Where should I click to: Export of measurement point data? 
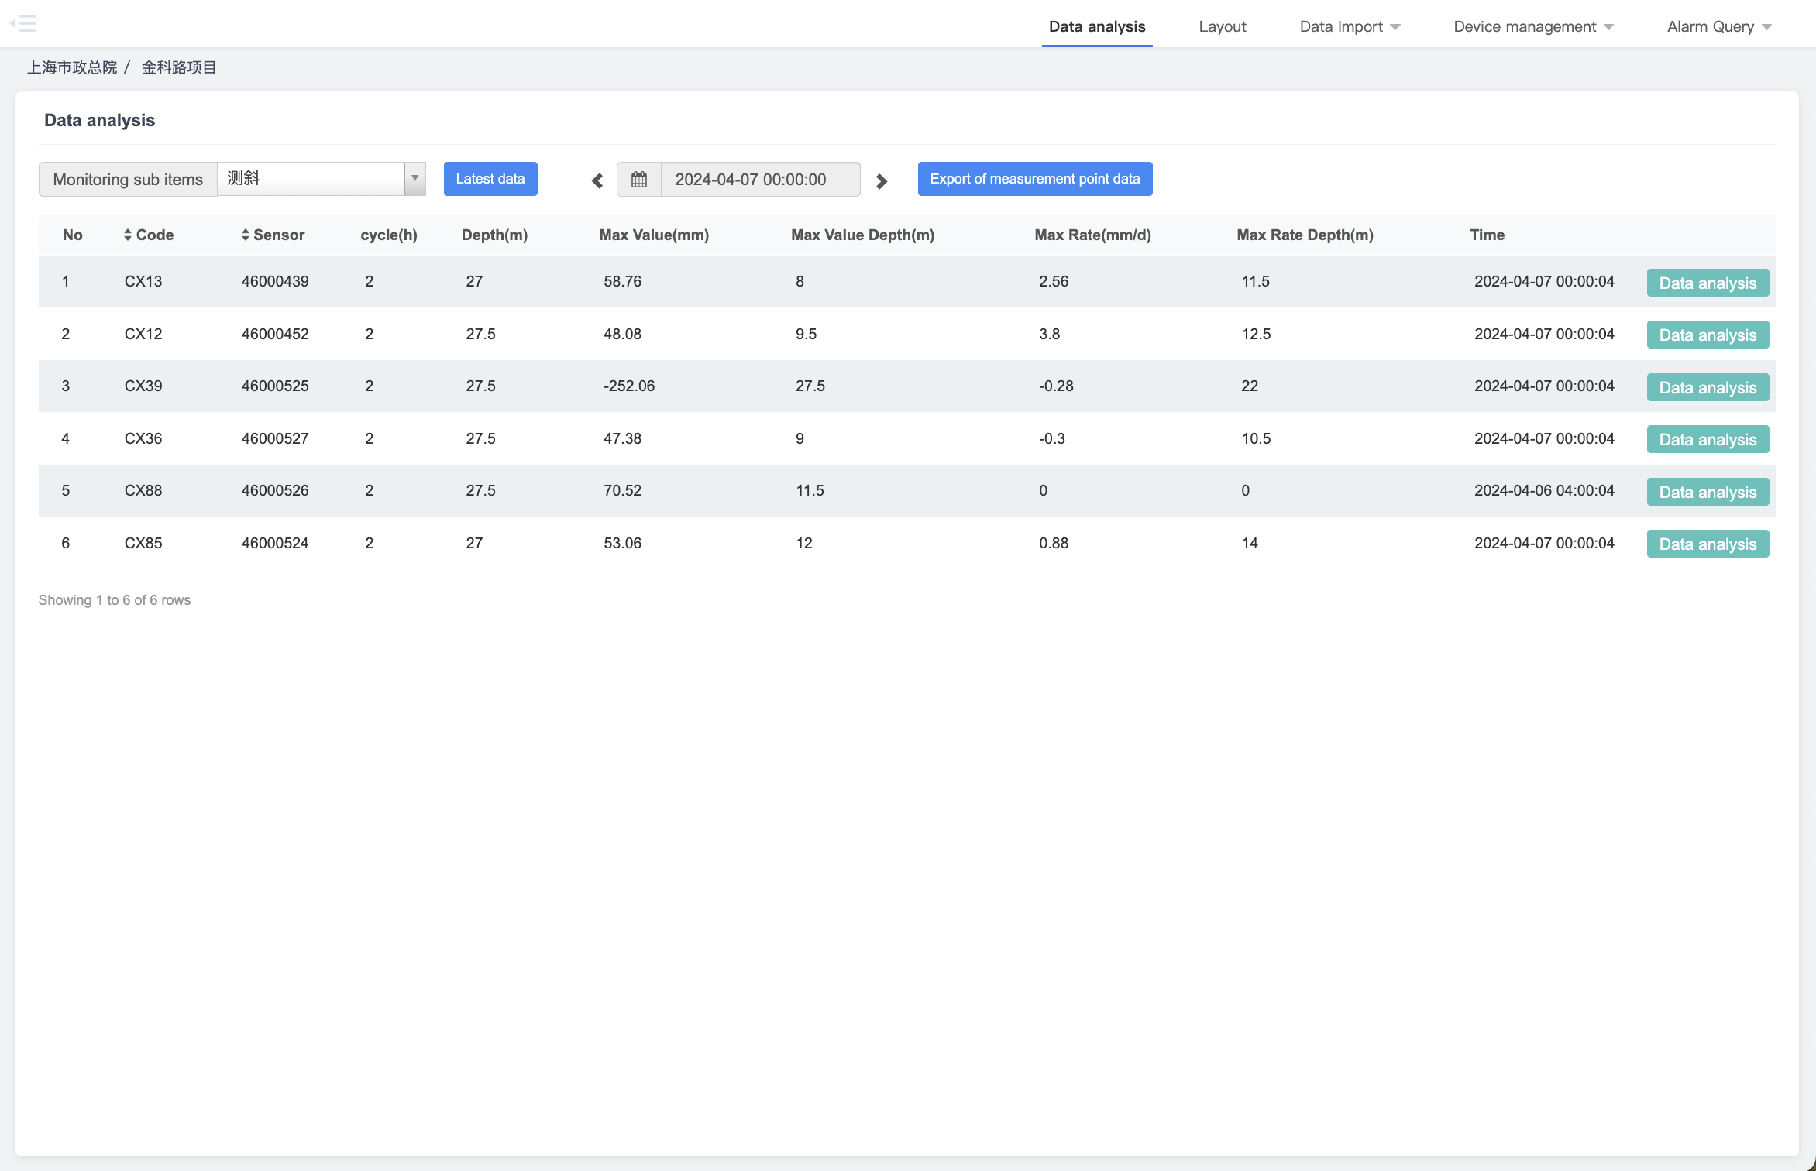(1035, 179)
